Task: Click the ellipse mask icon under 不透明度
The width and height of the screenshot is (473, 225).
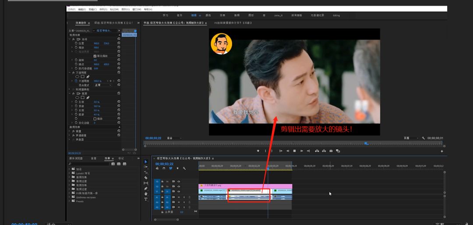Action: click(77, 77)
